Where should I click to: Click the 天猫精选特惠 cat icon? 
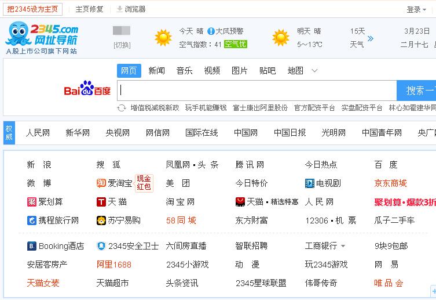click(x=240, y=202)
